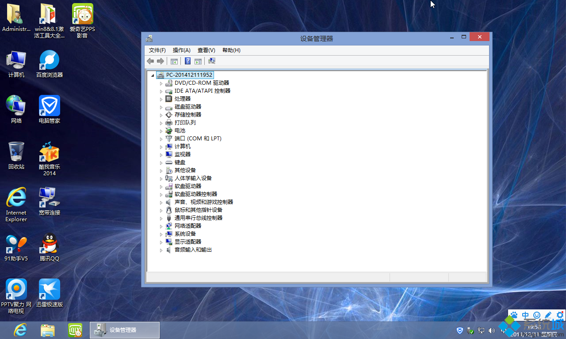
Task: Click the 电池 battery icon in tree
Action: pyautogui.click(x=168, y=131)
